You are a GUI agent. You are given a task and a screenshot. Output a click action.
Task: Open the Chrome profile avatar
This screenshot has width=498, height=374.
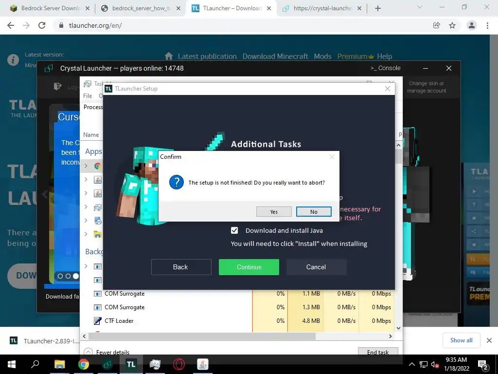click(472, 25)
